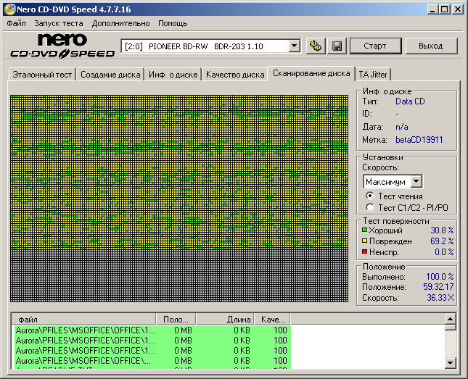Screen dimensions: 468x379
Task: Sort file list by 'Длина' column header
Action: coord(225,319)
